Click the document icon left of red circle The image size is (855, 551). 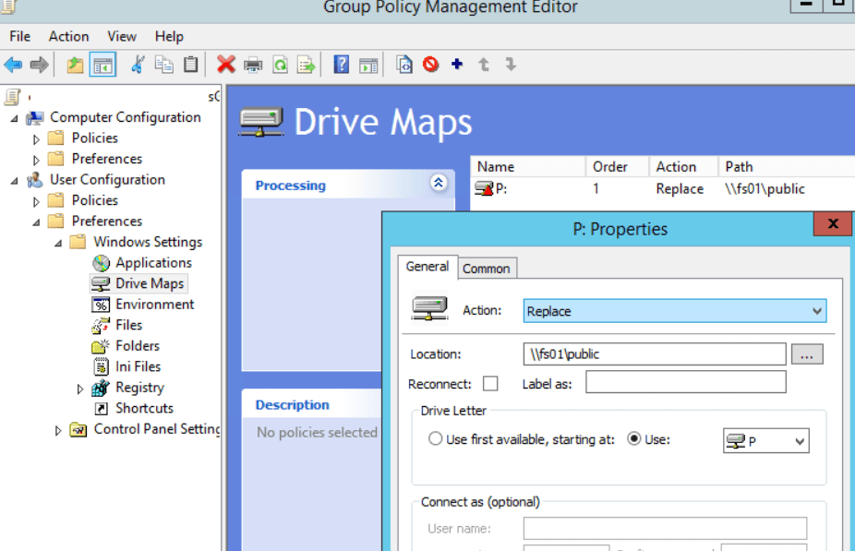tap(404, 65)
